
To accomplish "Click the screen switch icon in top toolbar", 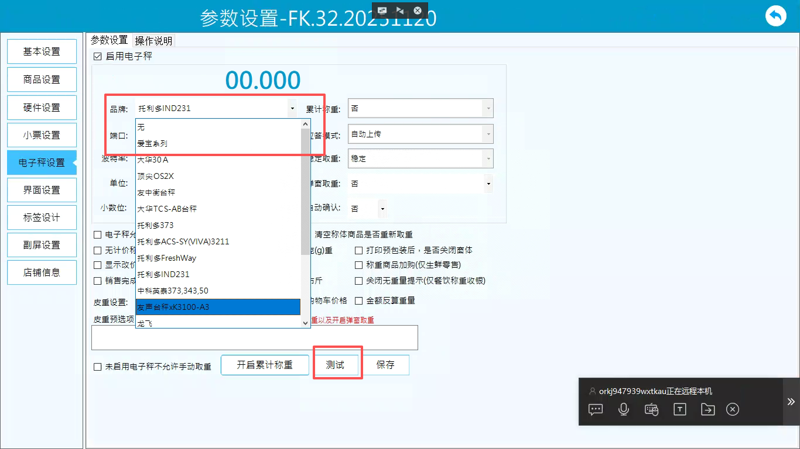I will 382,11.
